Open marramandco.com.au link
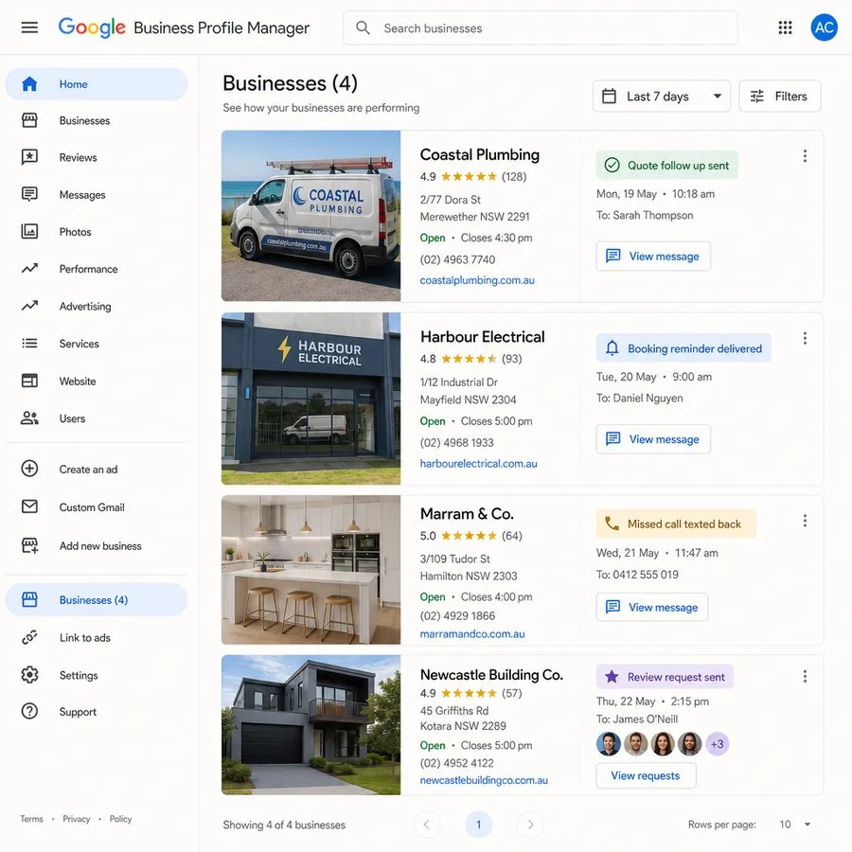Image resolution: width=852 pixels, height=852 pixels. (x=472, y=633)
